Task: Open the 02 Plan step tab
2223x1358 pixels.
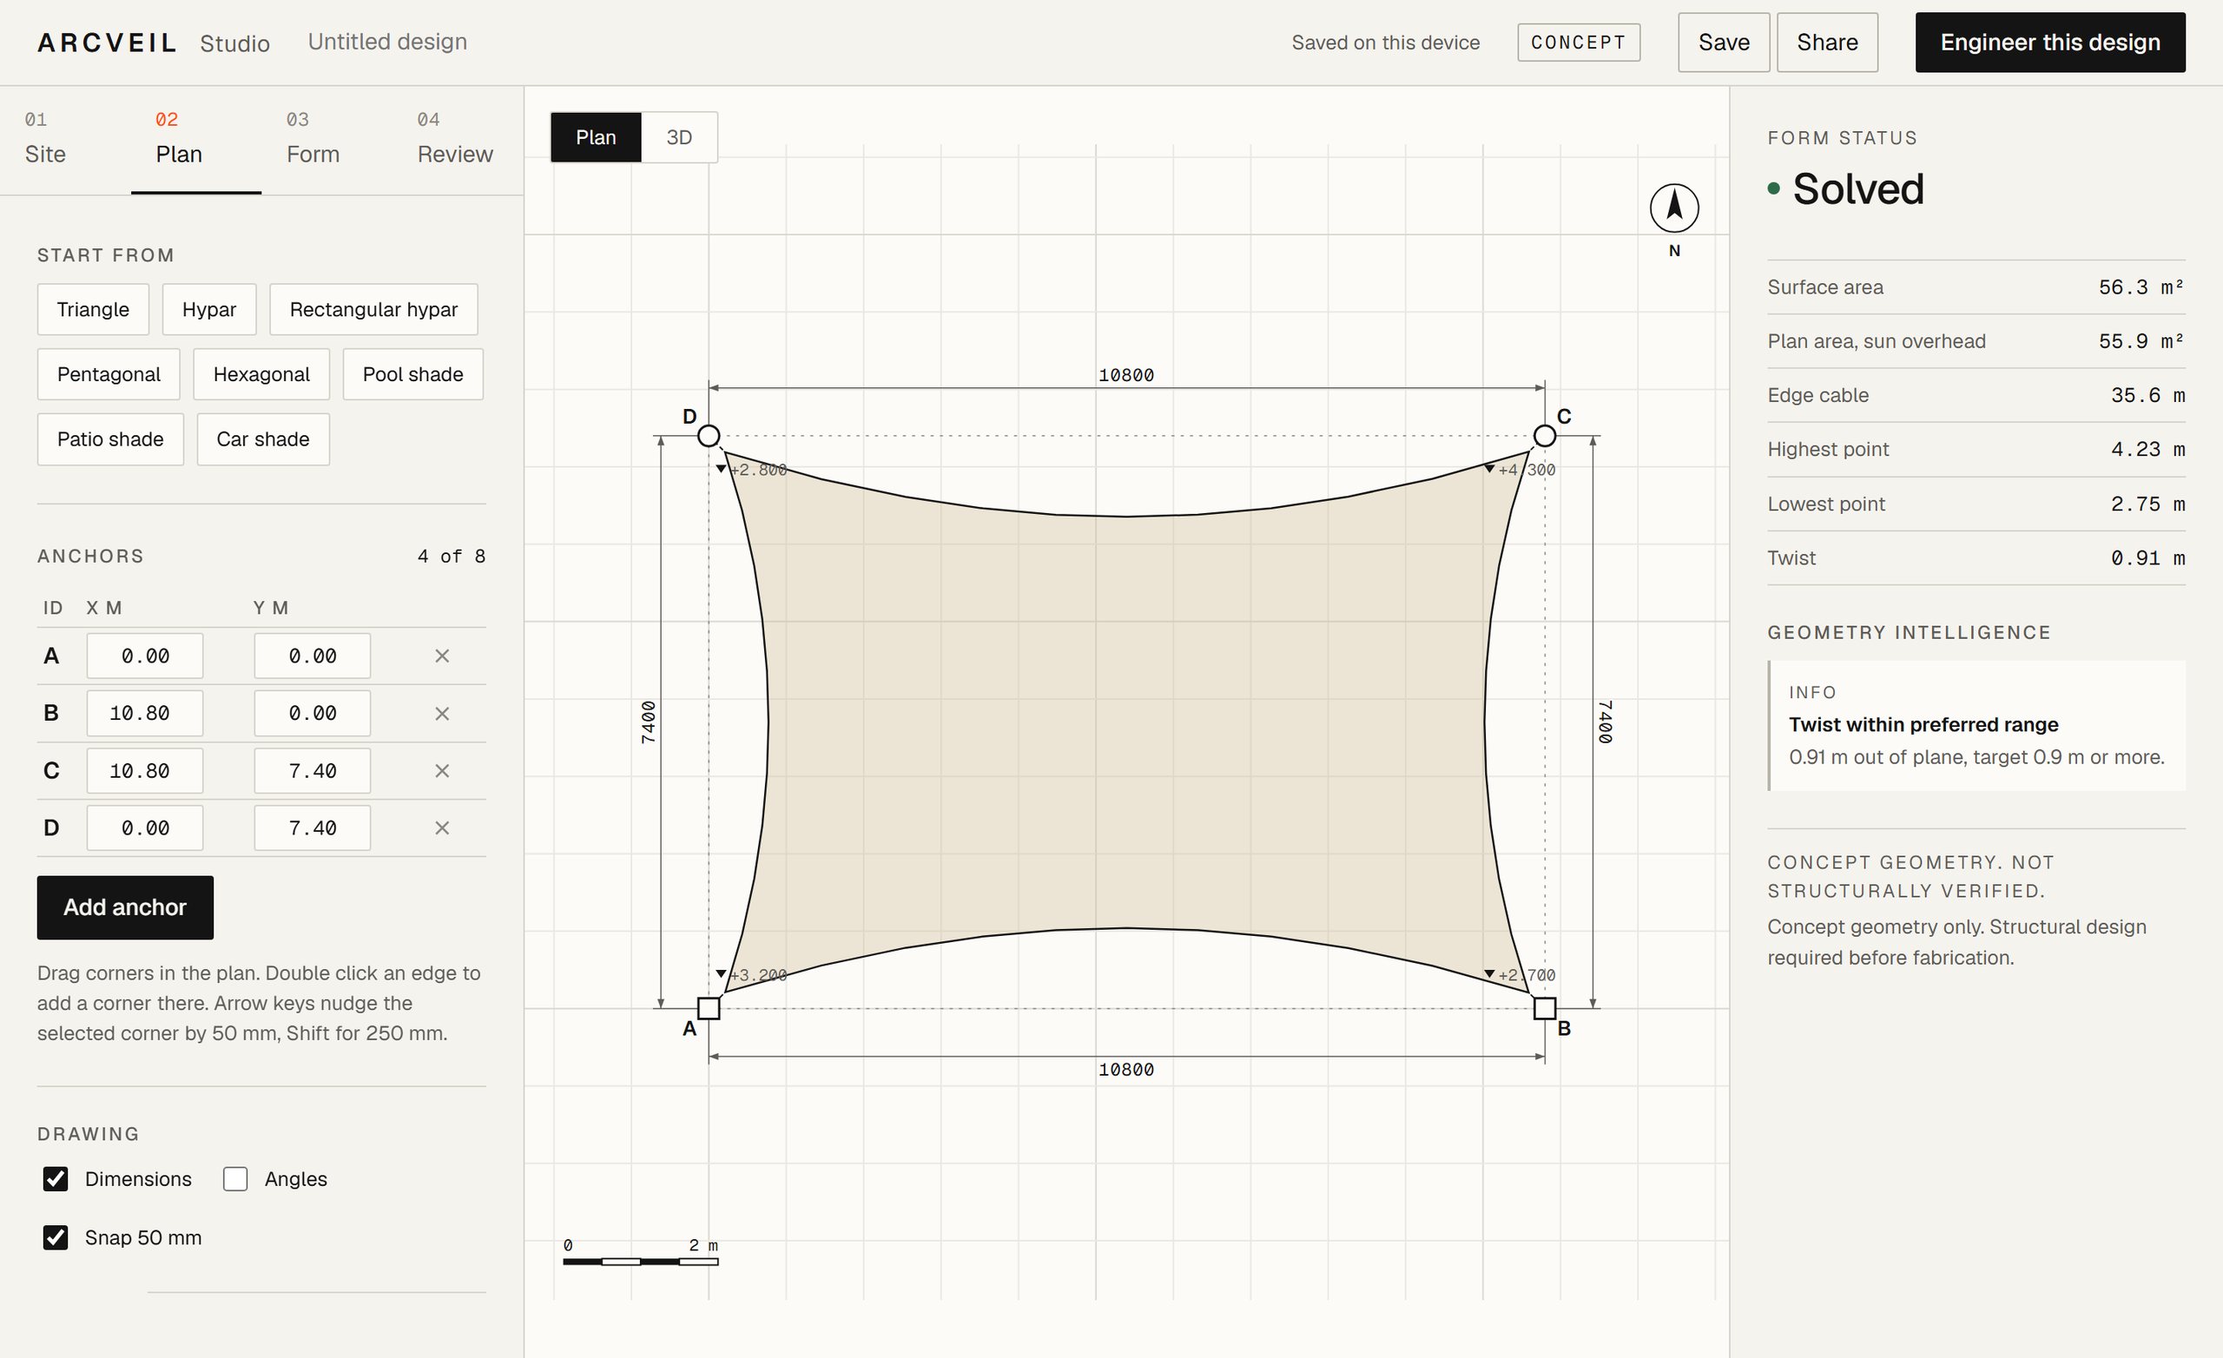Action: point(195,141)
